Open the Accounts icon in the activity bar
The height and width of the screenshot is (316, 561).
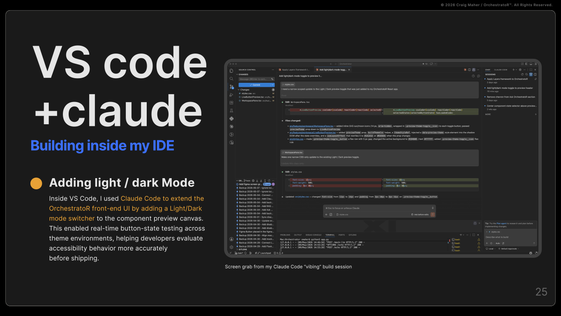[x=231, y=239]
